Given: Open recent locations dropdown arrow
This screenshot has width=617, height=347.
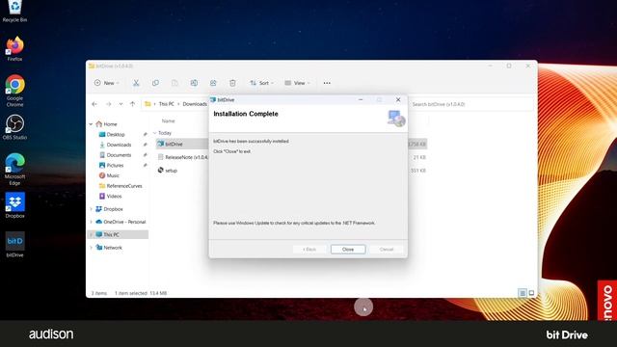Looking at the screenshot, I should (x=121, y=104).
